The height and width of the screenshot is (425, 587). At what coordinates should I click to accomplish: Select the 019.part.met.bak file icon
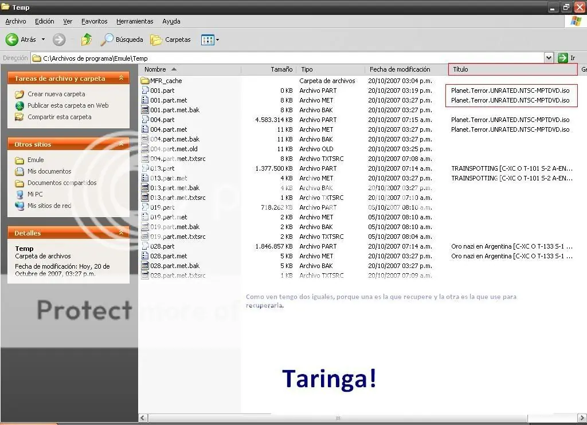(x=145, y=226)
